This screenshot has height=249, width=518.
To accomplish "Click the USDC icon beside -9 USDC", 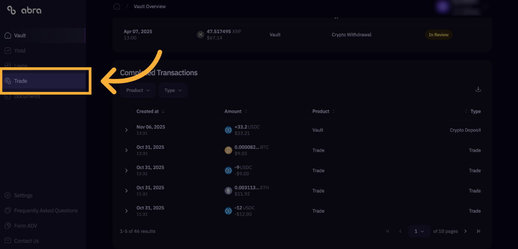I will point(228,170).
